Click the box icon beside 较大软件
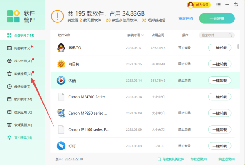The height and width of the screenshot is (165, 245). click(9, 99)
